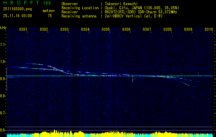Click the 1.1 kHz axis label

pos(3,45)
